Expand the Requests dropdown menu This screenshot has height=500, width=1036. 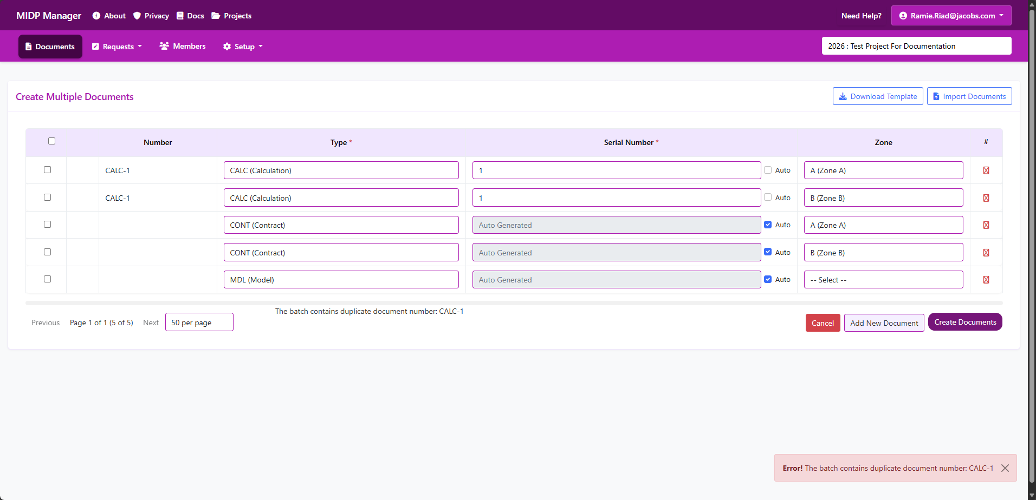pyautogui.click(x=117, y=47)
